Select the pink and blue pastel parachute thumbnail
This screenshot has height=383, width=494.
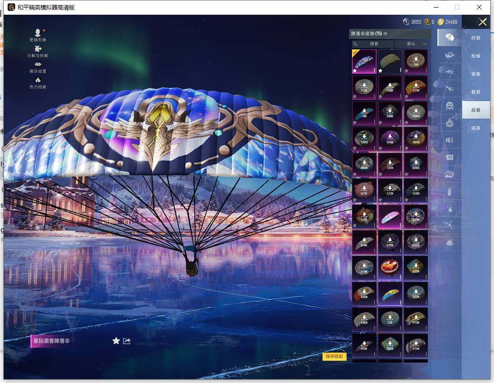[389, 216]
